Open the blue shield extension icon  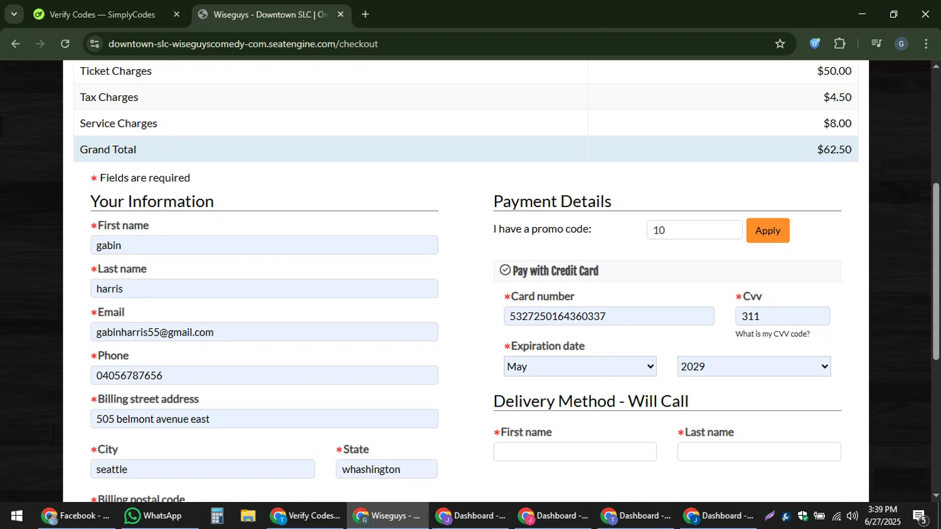[x=815, y=44]
